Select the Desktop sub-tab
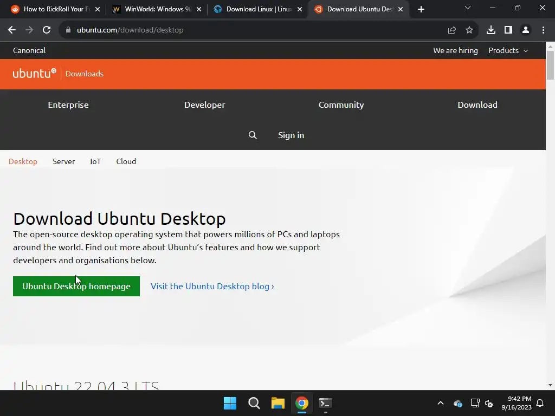The width and height of the screenshot is (555, 416). coord(23,161)
